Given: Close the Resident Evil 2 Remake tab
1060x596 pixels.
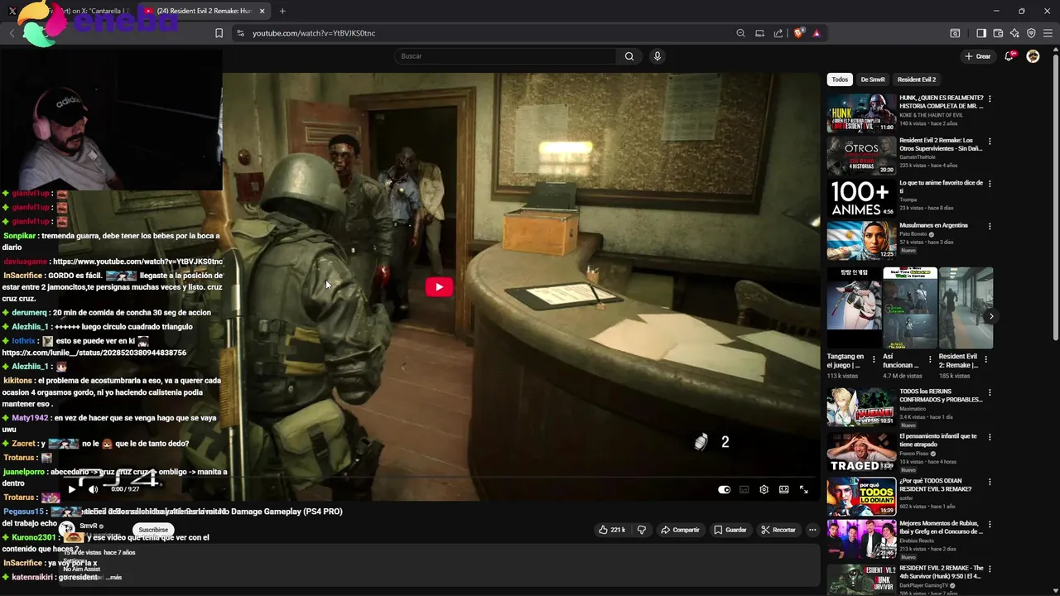Looking at the screenshot, I should (x=263, y=11).
